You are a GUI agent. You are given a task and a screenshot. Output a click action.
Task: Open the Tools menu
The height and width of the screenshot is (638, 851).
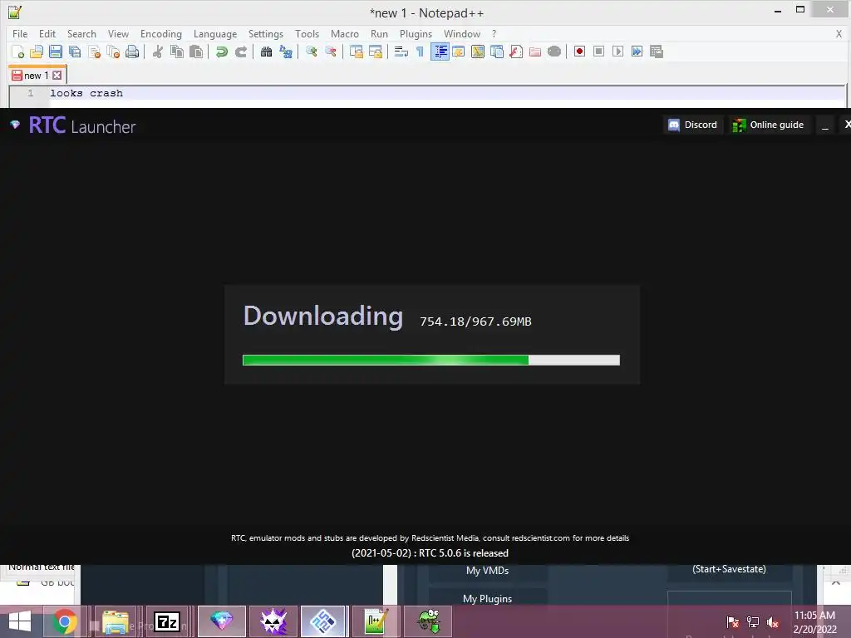click(307, 33)
